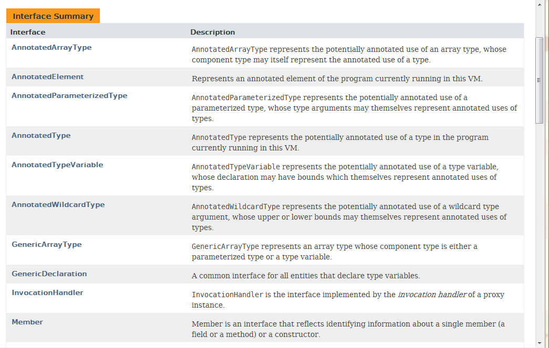Click the GenericDeclaration description text
The image size is (549, 348).
click(306, 276)
